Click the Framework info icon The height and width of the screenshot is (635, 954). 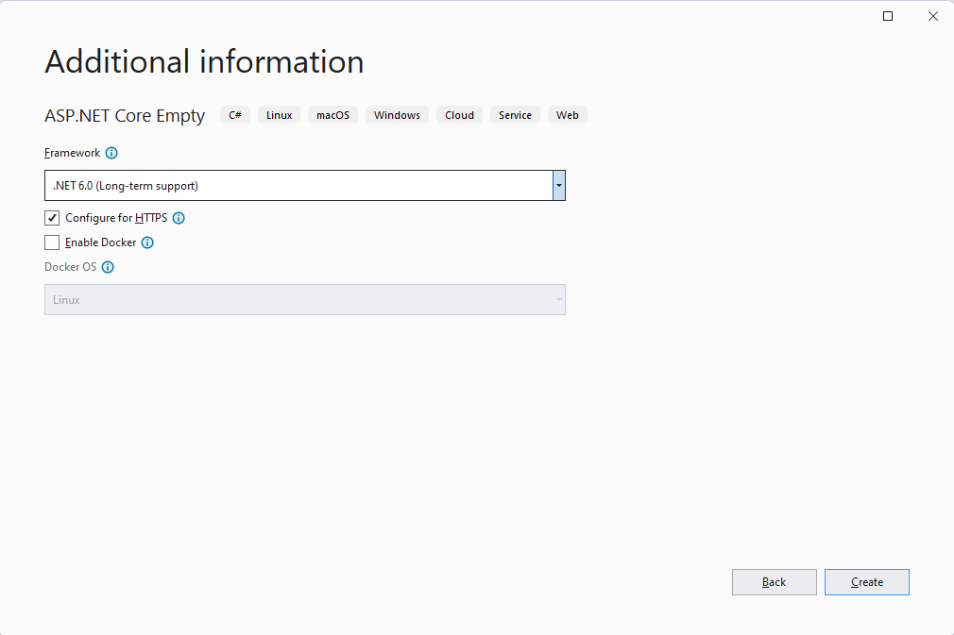coord(111,153)
